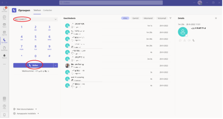Select the Telefoon tab
This screenshot has height=119, width=223.
click(37, 10)
